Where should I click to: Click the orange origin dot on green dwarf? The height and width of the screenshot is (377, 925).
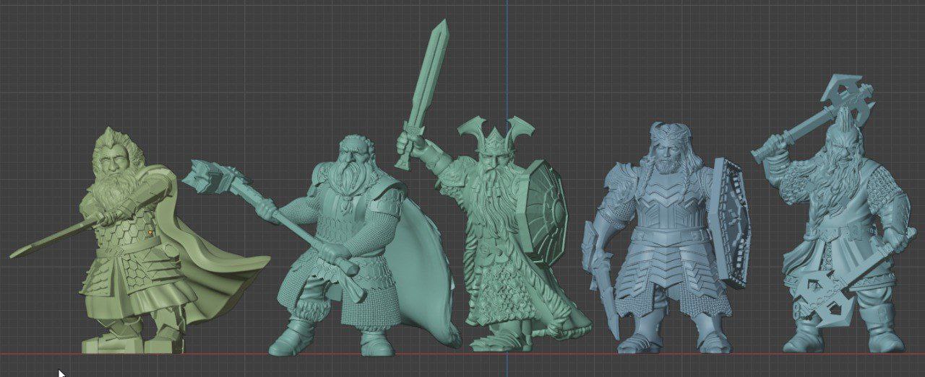click(x=150, y=232)
